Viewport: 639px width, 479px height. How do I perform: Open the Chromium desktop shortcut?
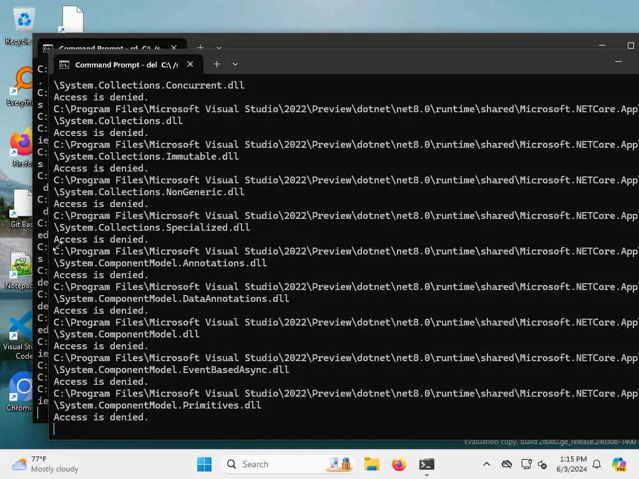(x=21, y=392)
